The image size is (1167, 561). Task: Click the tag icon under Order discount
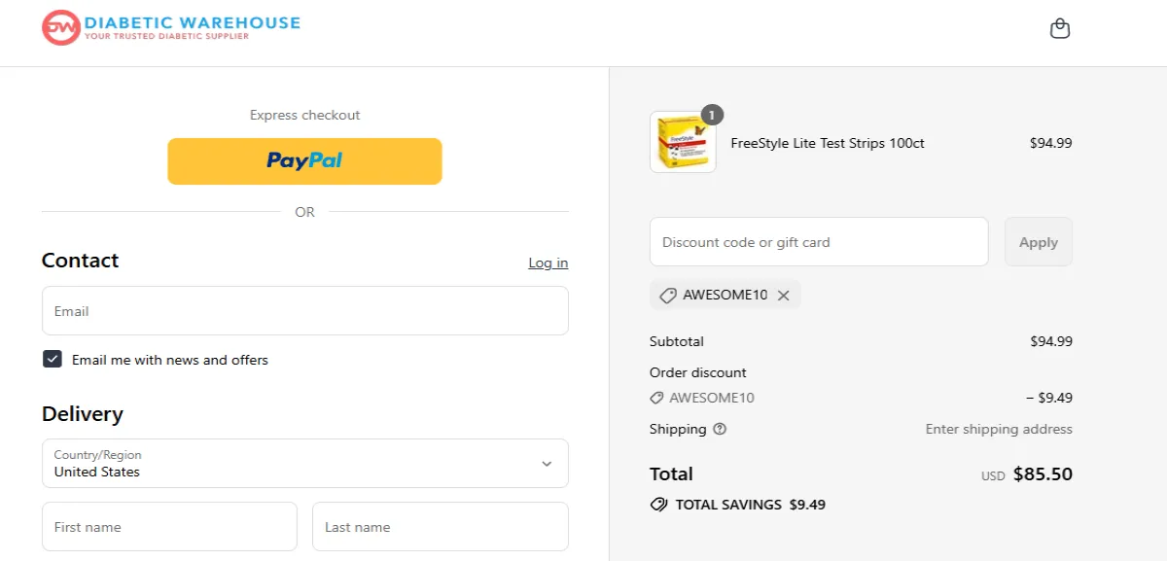pos(658,398)
